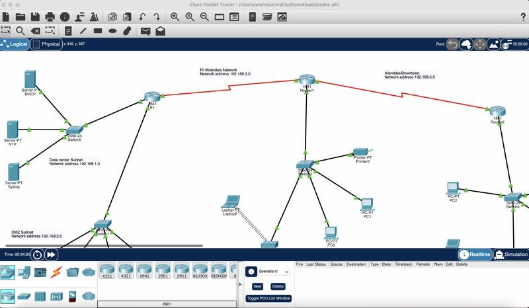Redo the last action
Viewport: 529px width, 308px height.
click(157, 17)
